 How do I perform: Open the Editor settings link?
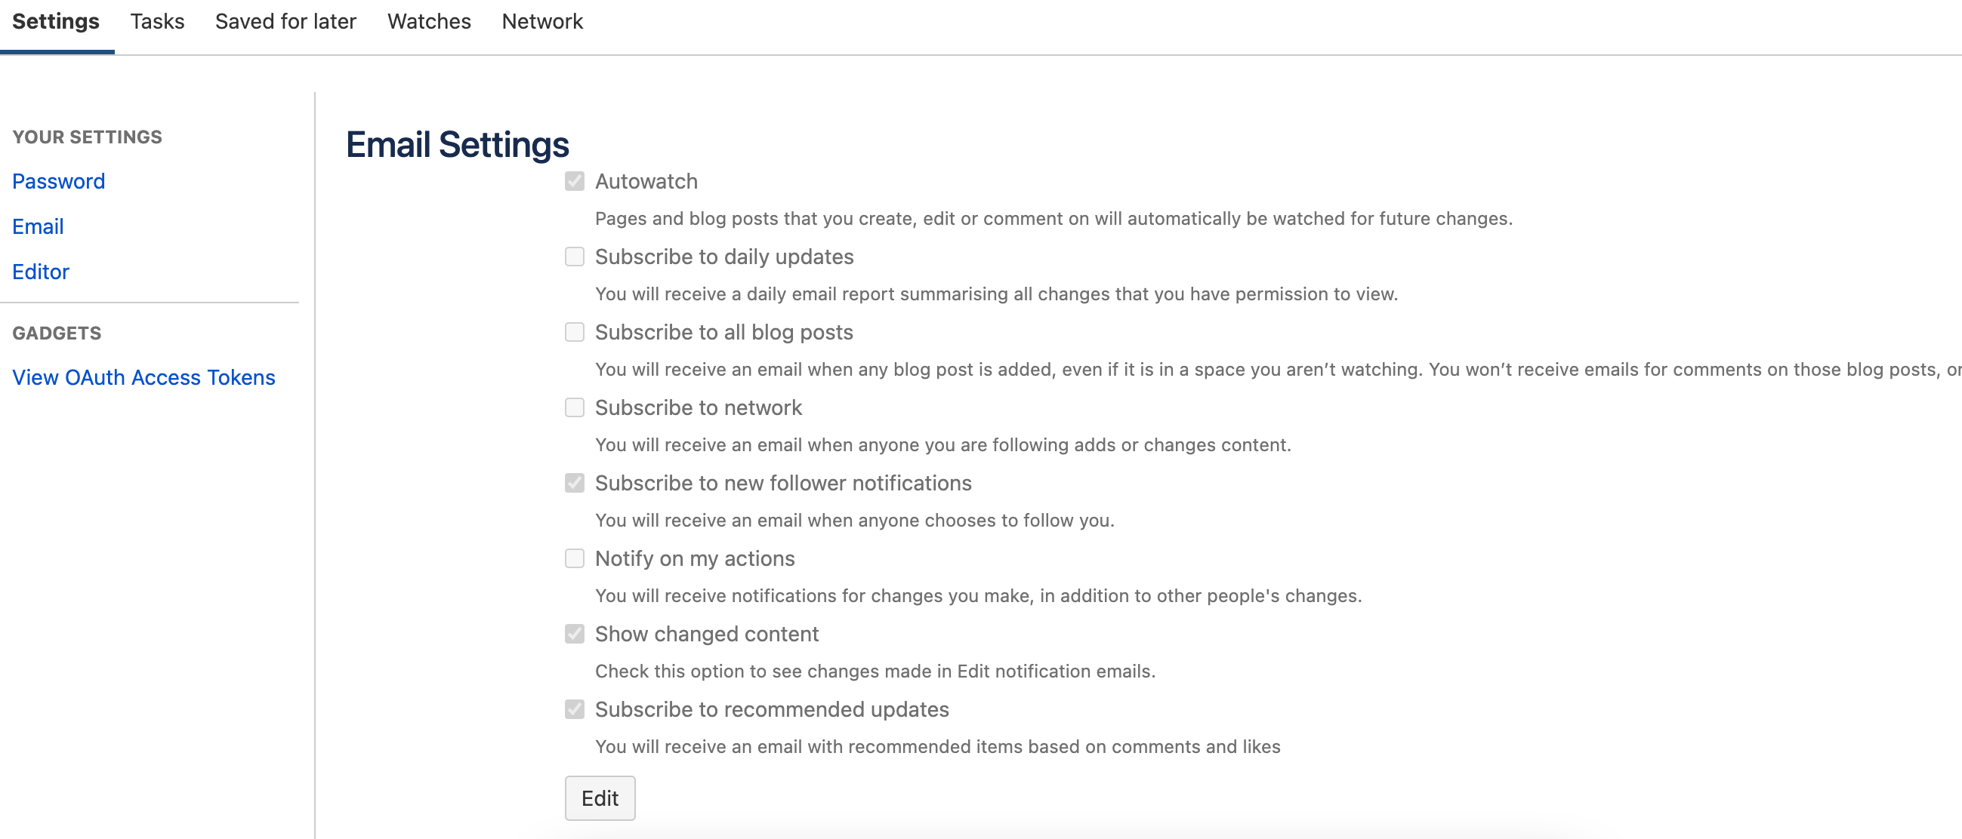coord(40,272)
